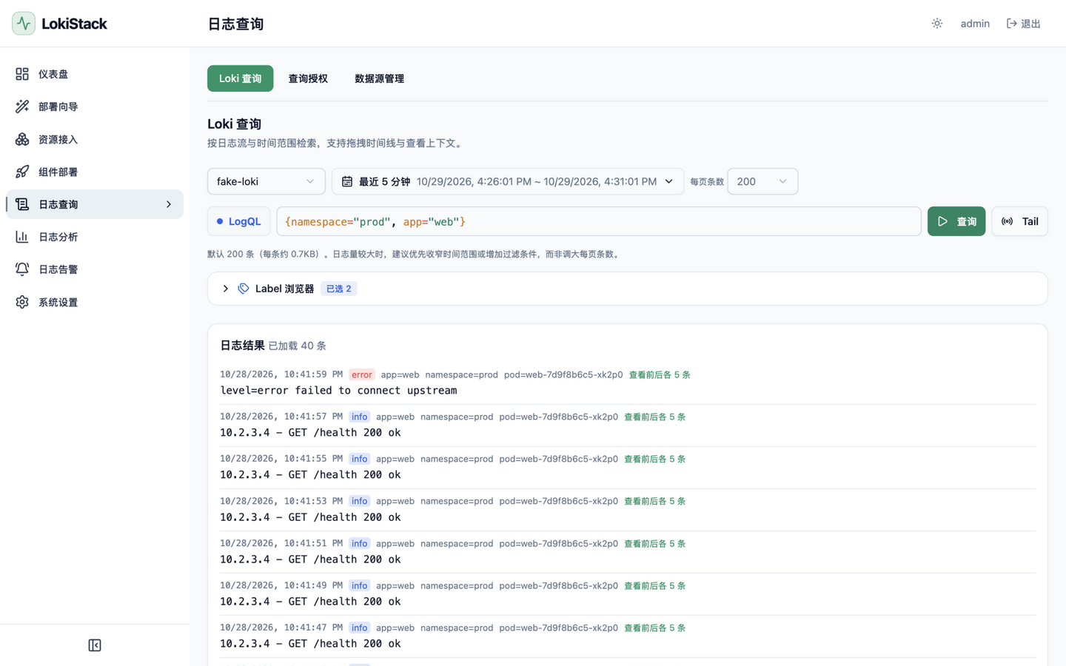The height and width of the screenshot is (666, 1066).
Task: Click the 部署向导 wand icon
Action: (x=22, y=107)
